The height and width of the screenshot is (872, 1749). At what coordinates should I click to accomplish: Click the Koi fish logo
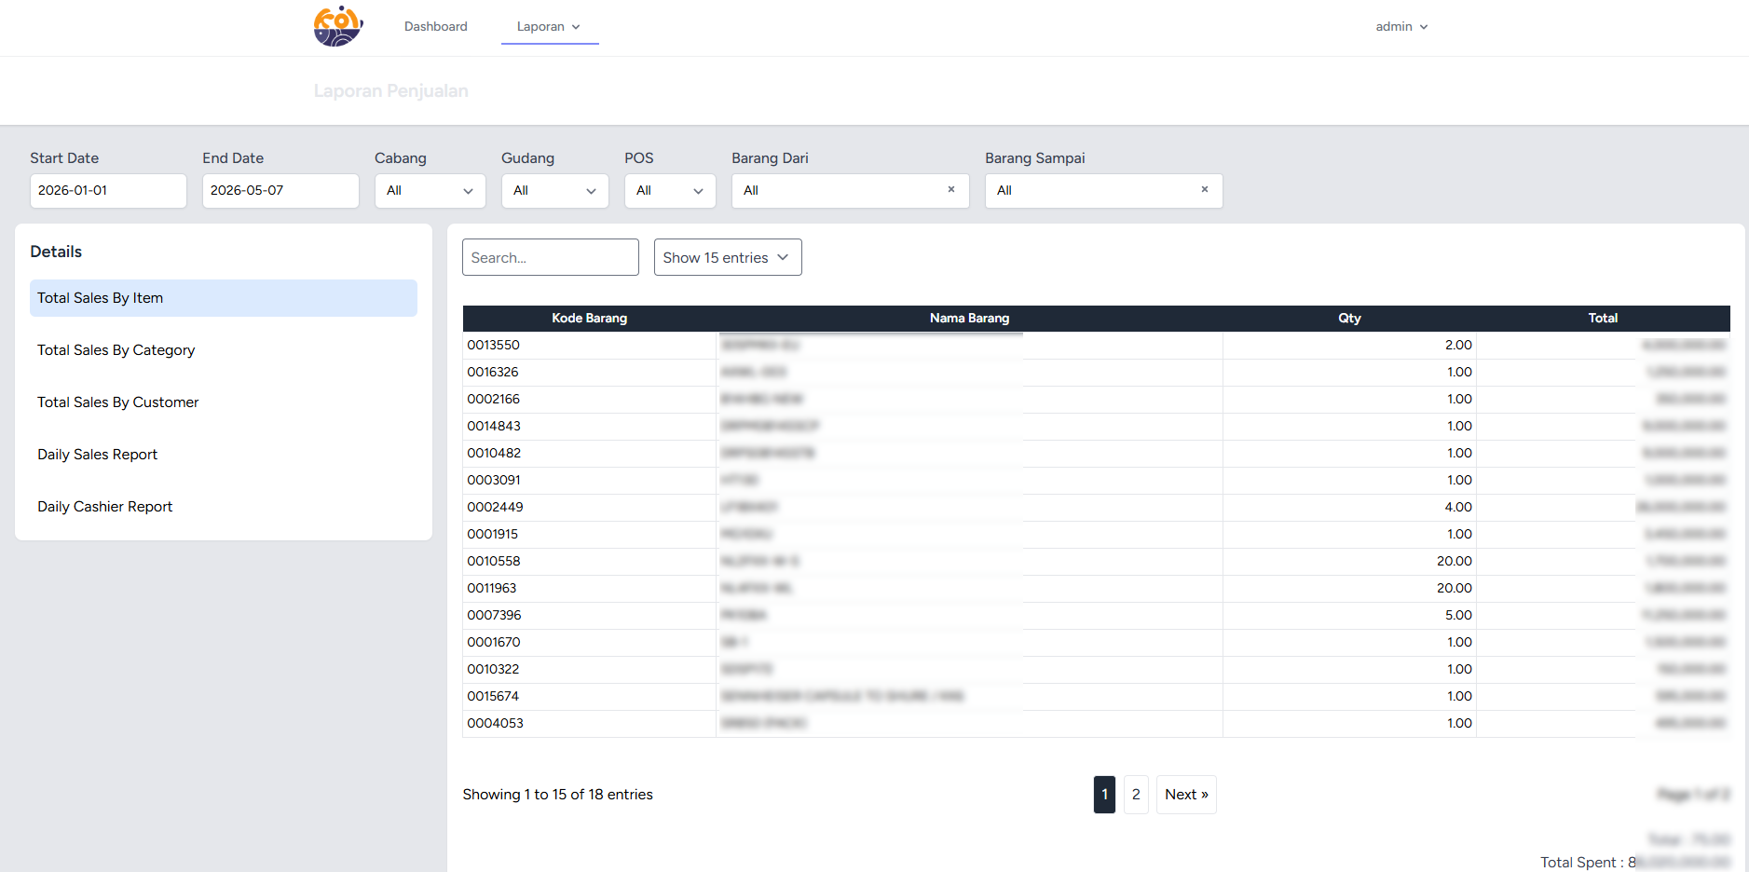click(338, 26)
